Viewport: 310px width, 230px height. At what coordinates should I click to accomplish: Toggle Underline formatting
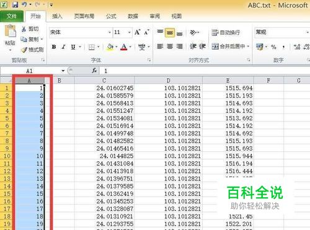[x=73, y=47]
